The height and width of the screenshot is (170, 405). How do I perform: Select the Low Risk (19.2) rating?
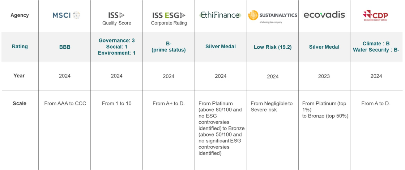[273, 47]
